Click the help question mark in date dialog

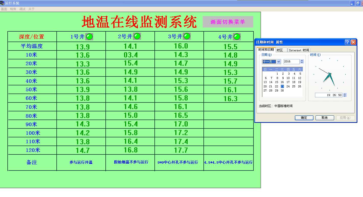point(347,42)
